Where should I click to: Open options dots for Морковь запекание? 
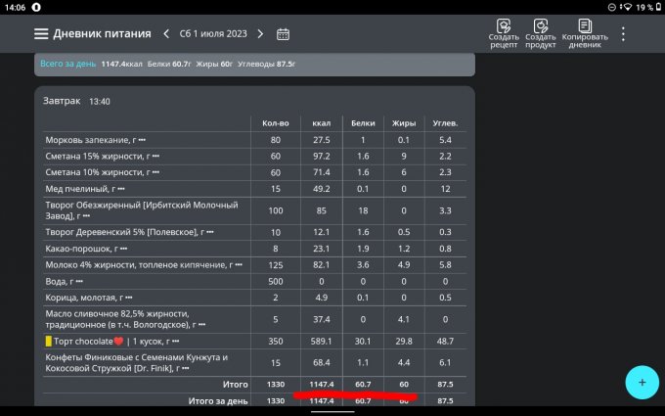(x=142, y=141)
